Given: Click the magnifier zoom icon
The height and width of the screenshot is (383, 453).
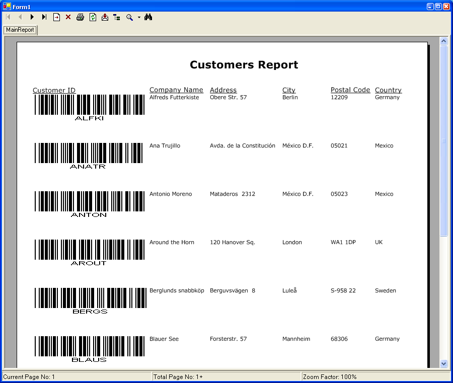Looking at the screenshot, I should (x=129, y=17).
